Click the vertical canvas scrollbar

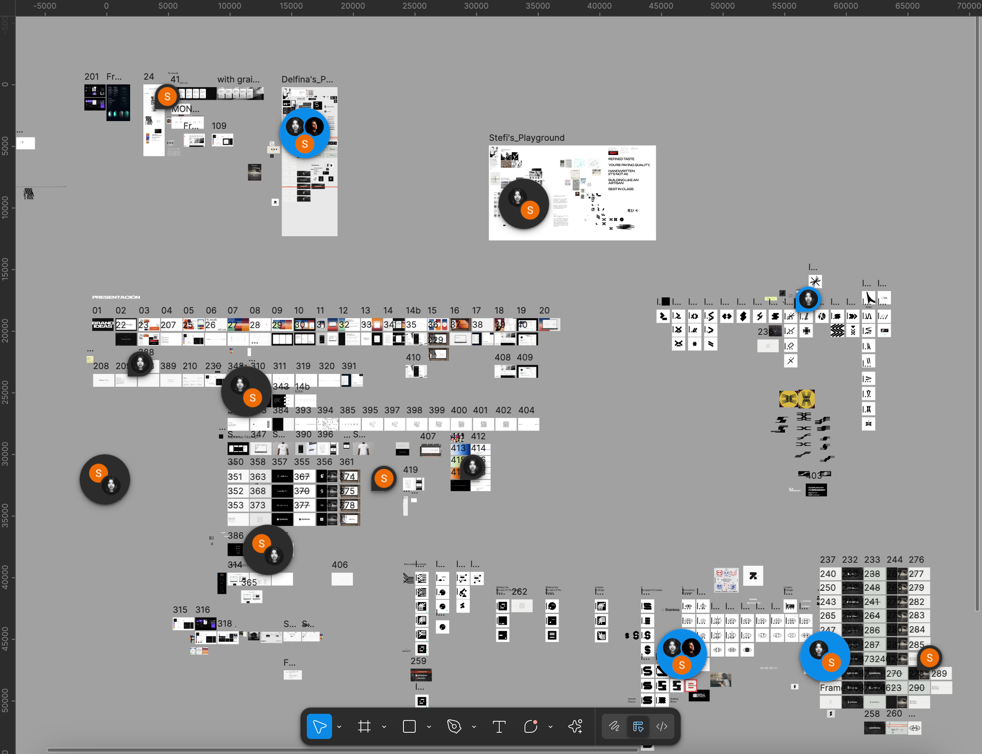coord(977,314)
